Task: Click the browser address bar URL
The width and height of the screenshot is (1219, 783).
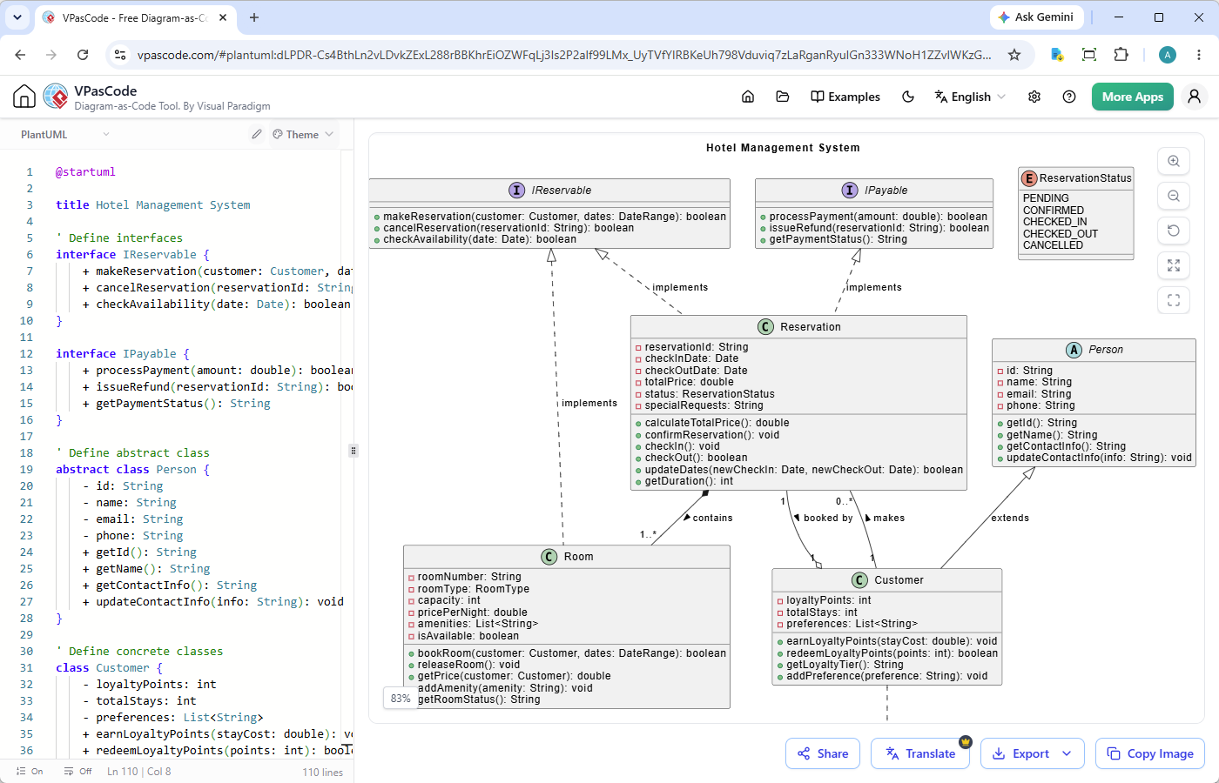Action: click(564, 55)
